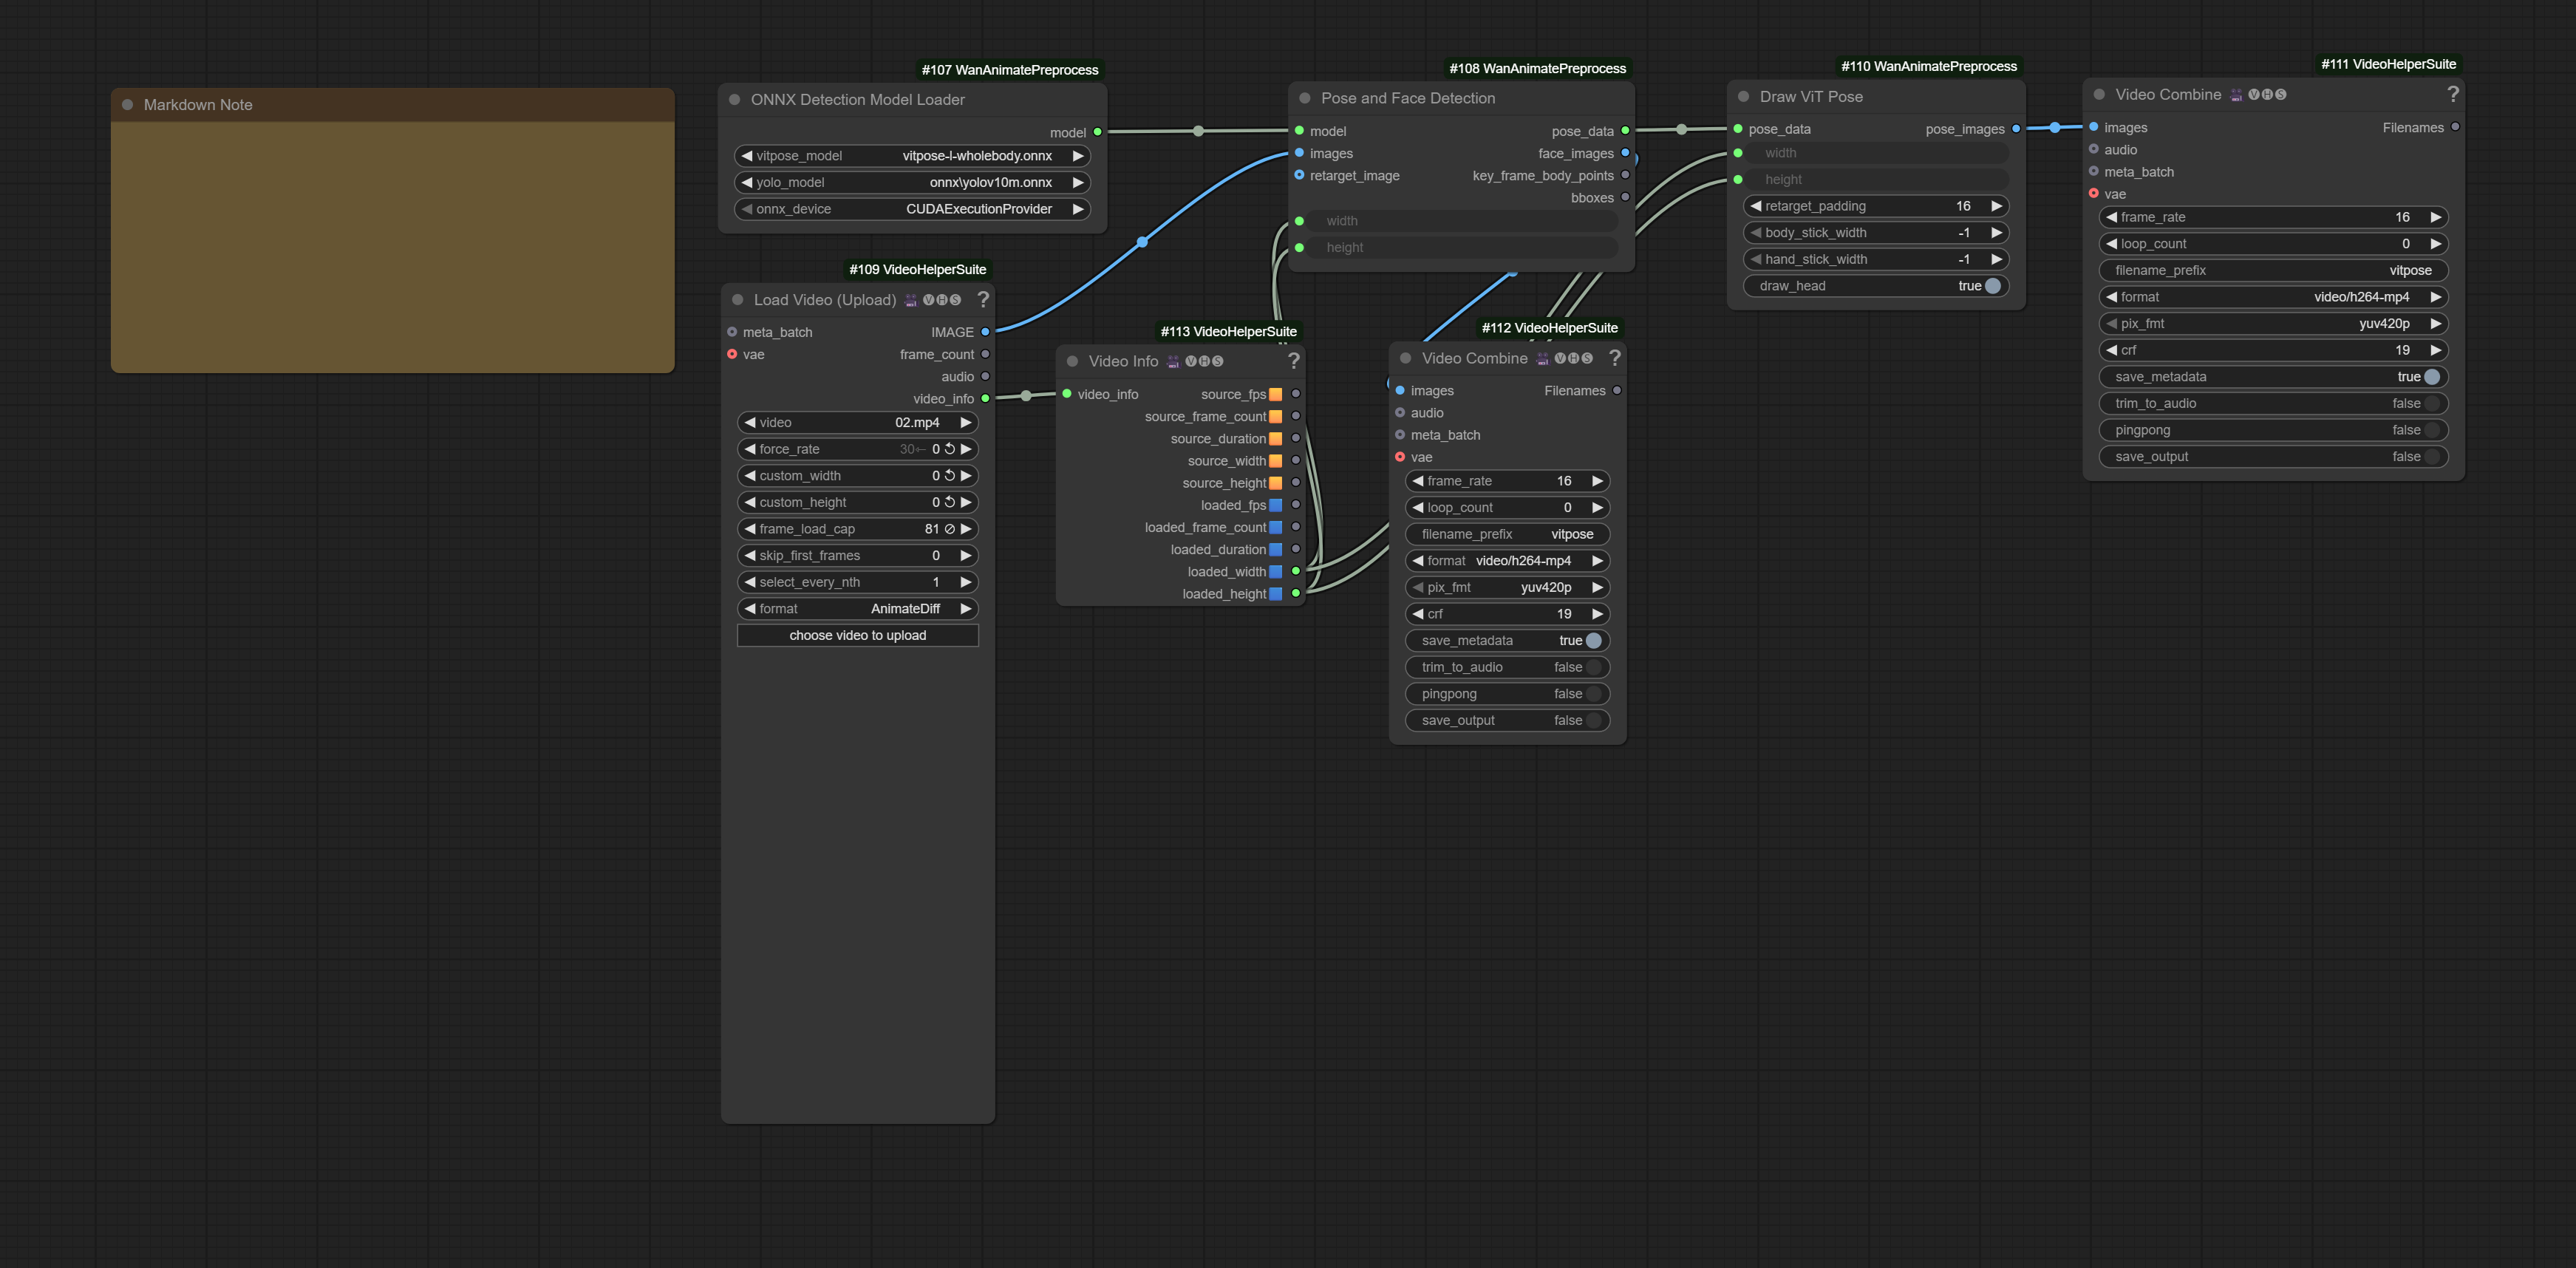Open help for Video Info node

coord(1293,361)
